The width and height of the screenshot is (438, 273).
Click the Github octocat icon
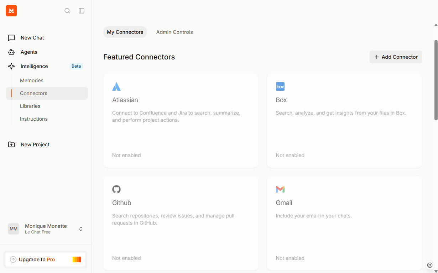[x=116, y=189]
